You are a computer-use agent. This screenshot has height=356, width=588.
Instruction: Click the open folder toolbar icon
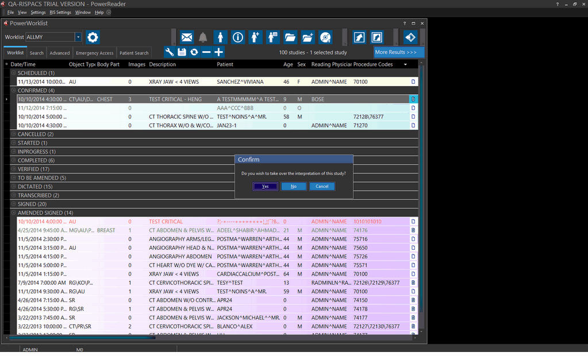pyautogui.click(x=290, y=37)
